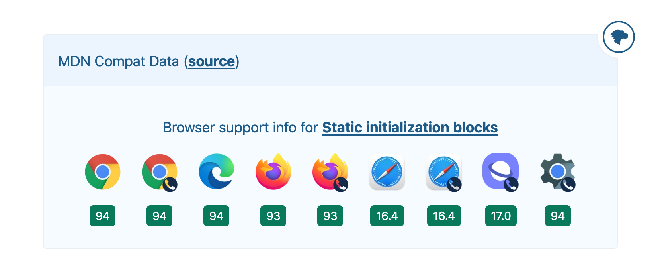Viewport: 660px width, 279px height.
Task: Click the MDN dinosaur logo badge
Action: click(x=619, y=37)
